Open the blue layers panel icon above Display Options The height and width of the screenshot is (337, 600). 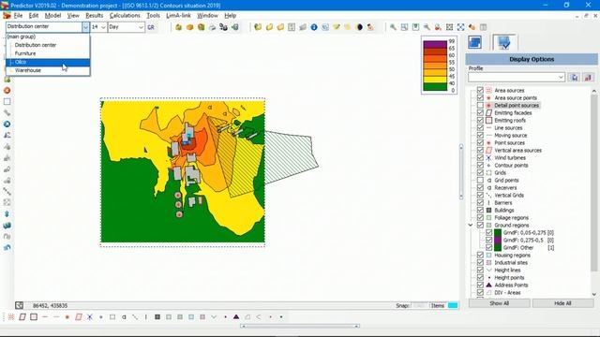(x=474, y=42)
